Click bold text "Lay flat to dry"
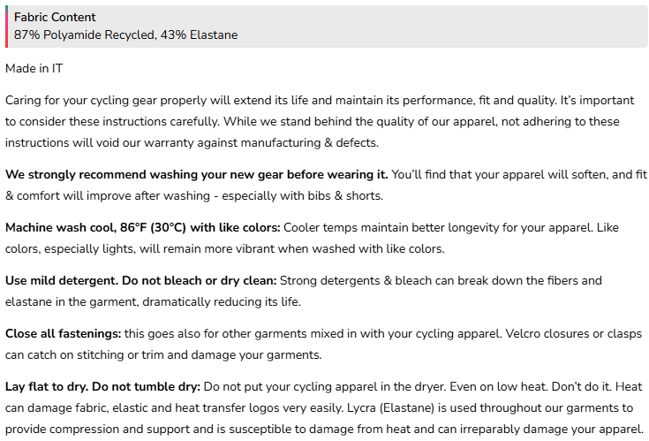Screen dimensions: 649x441 tap(45, 386)
